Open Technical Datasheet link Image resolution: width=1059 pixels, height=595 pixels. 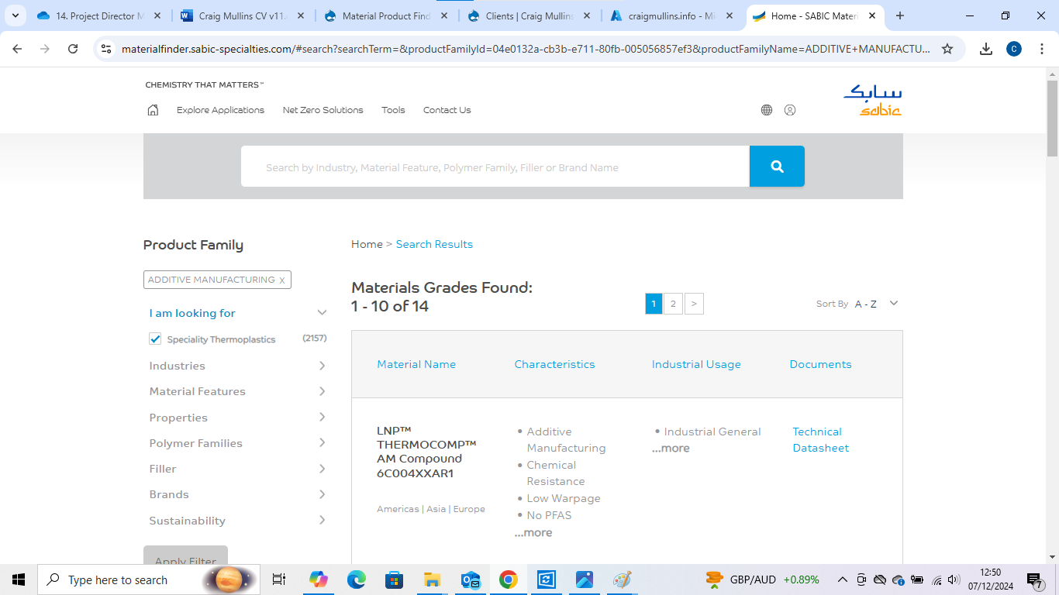tap(820, 440)
